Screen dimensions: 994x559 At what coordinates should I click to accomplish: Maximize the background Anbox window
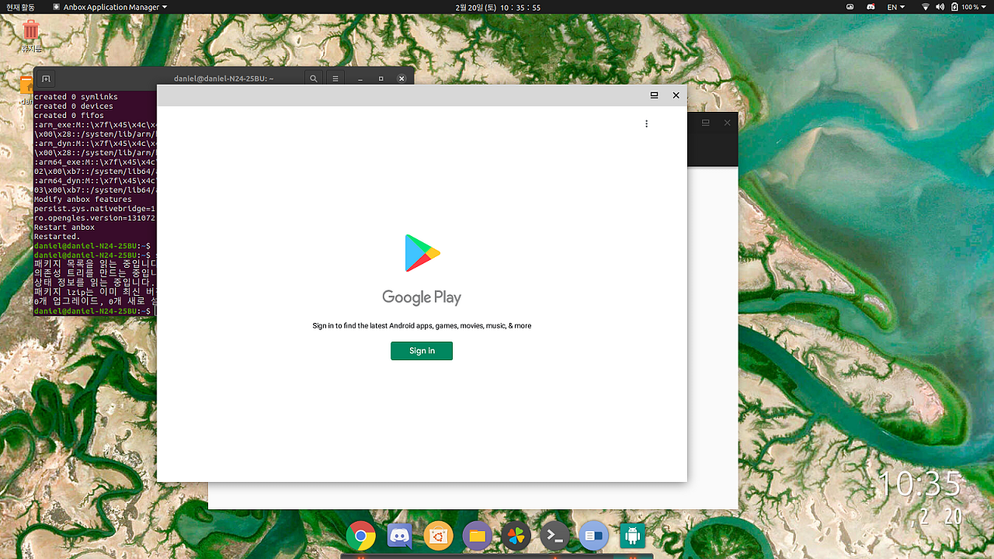tap(706, 123)
